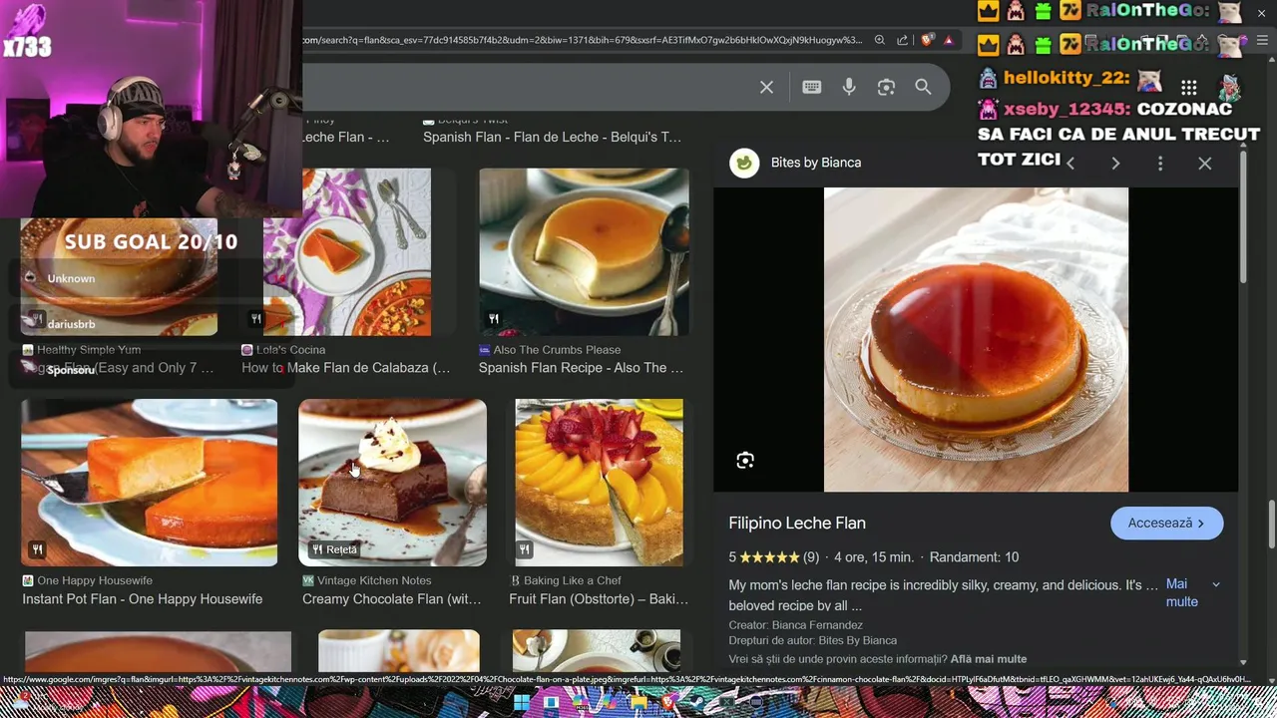The width and height of the screenshot is (1277, 718).
Task: Open Bites by Bianca source name
Action: coord(816,163)
